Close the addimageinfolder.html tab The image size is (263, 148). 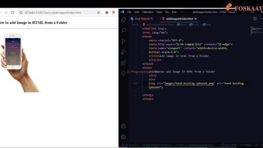[196, 19]
